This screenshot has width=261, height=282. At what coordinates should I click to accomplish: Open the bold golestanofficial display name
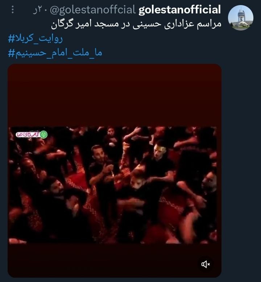(179, 9)
